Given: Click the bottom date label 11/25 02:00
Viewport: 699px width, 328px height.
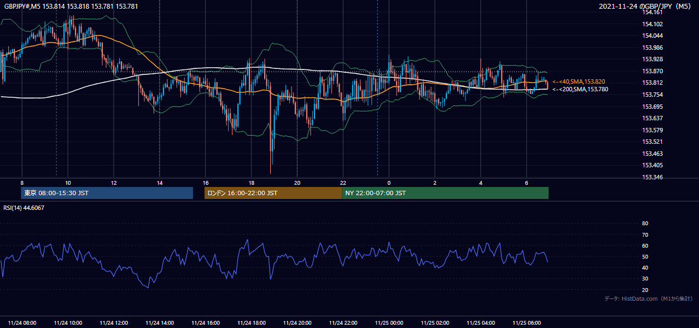Looking at the screenshot, I should coord(435,323).
